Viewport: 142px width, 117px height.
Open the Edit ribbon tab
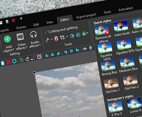point(36,25)
